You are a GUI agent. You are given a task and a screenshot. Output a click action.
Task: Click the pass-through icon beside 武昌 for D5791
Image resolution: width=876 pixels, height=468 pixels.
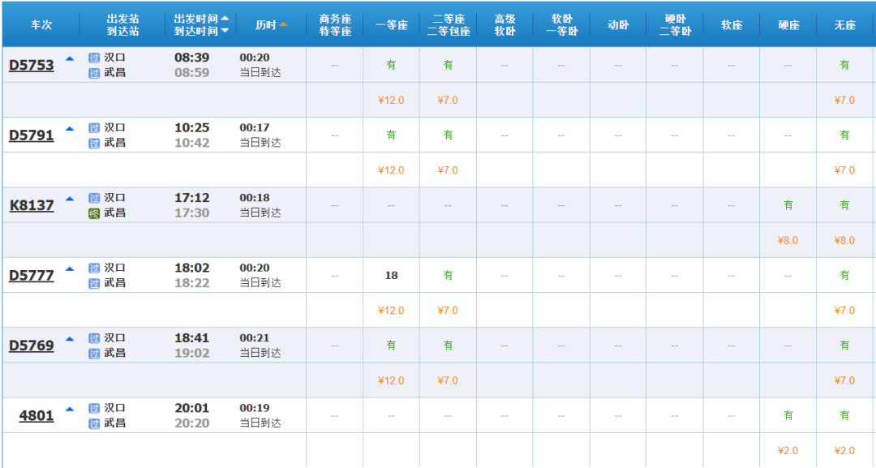tap(94, 144)
